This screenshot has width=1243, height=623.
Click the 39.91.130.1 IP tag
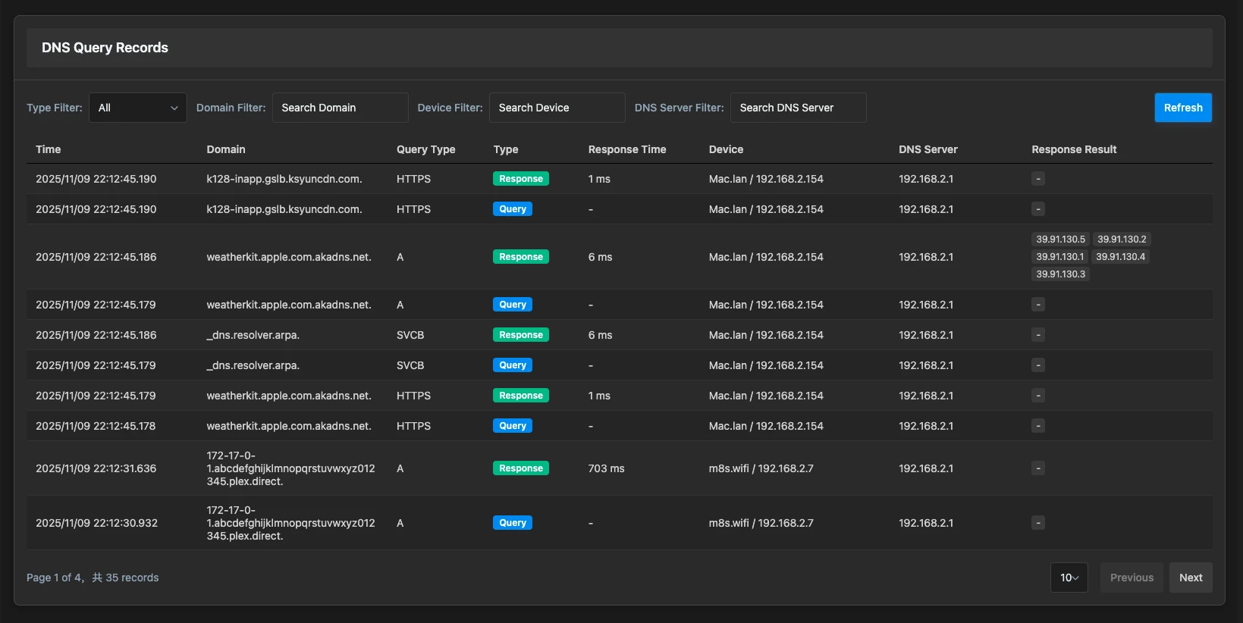(x=1059, y=257)
